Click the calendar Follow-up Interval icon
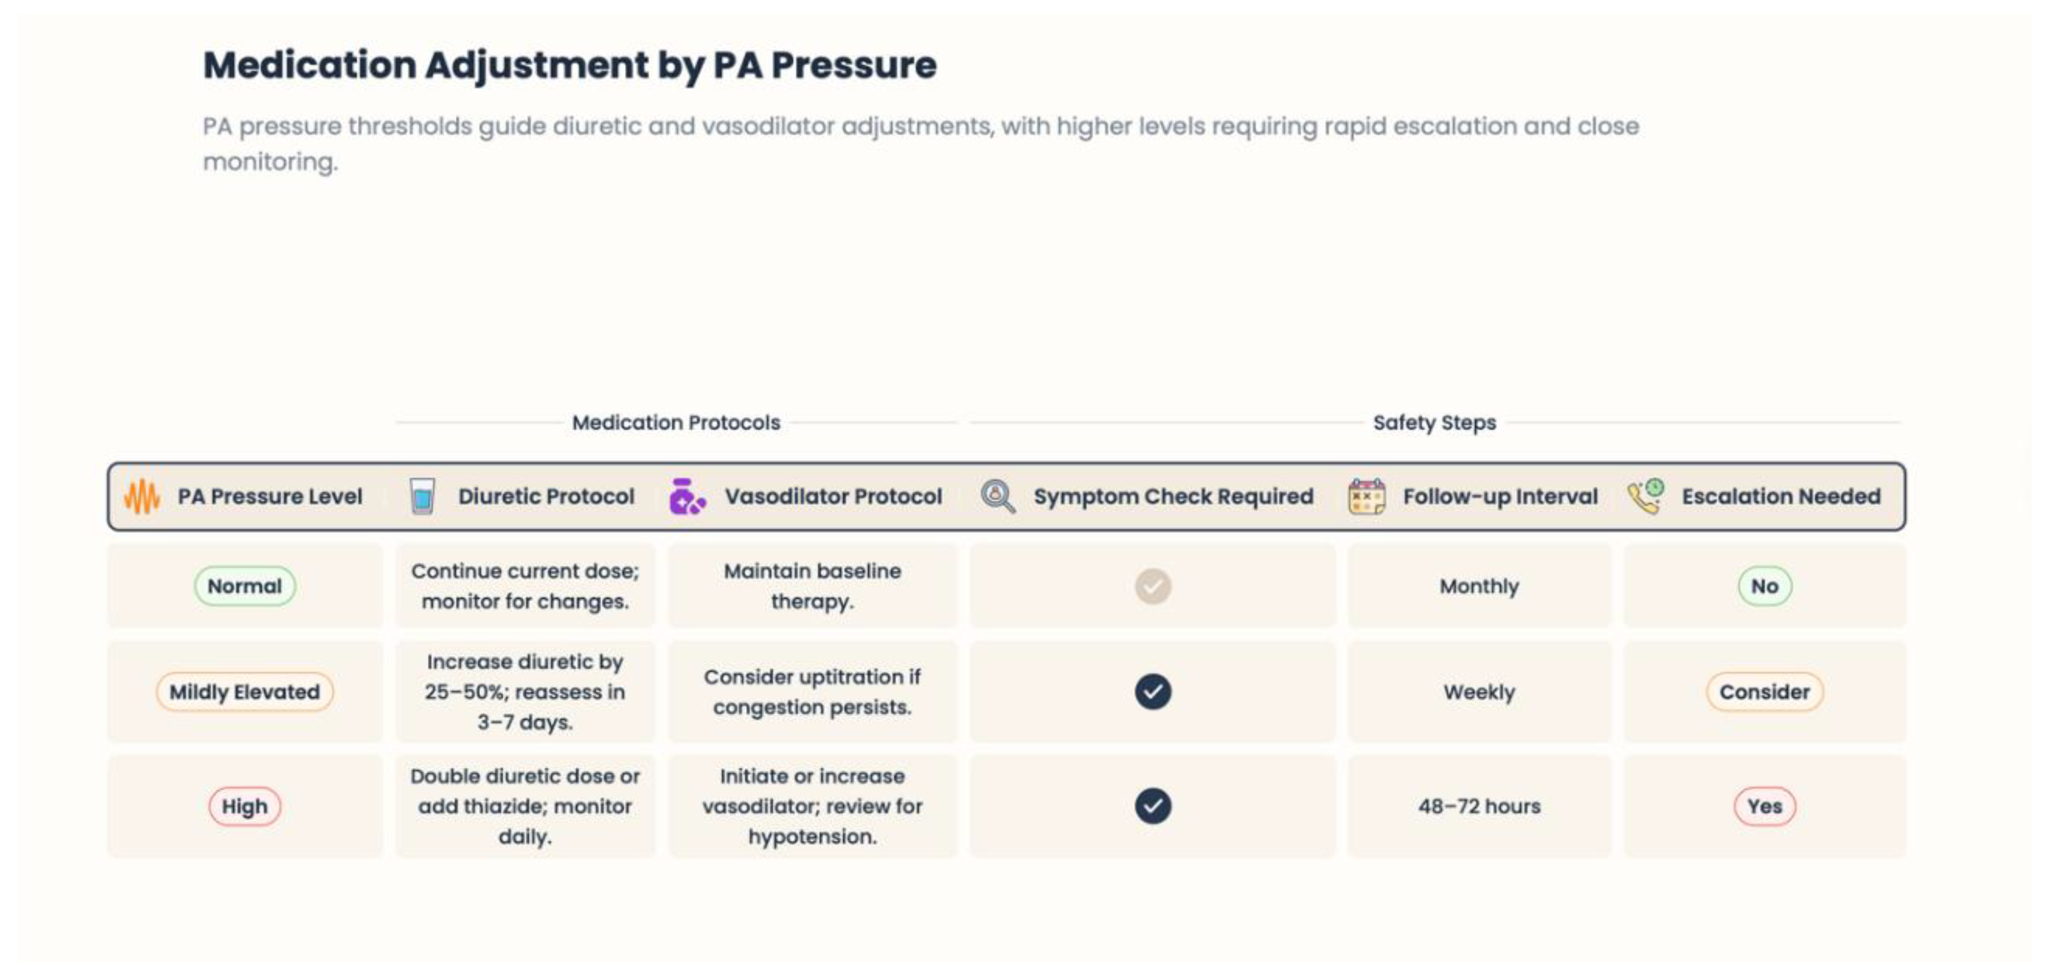The width and height of the screenshot is (2052, 975). point(1366,497)
